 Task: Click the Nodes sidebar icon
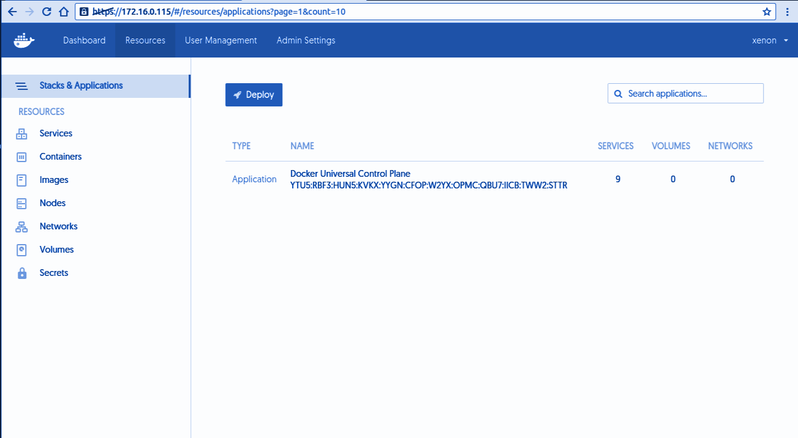tap(21, 203)
